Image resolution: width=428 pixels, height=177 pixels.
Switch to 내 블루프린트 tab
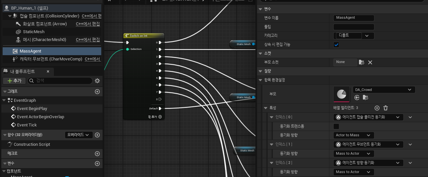pyautogui.click(x=22, y=71)
